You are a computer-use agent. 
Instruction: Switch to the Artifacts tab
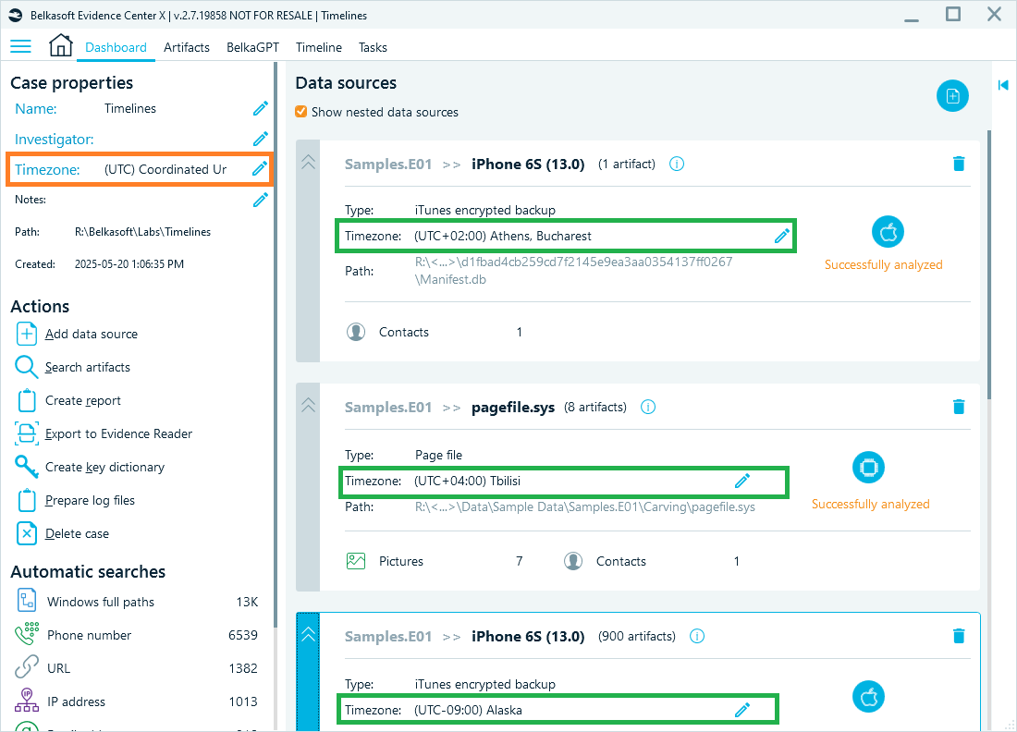pyautogui.click(x=187, y=47)
